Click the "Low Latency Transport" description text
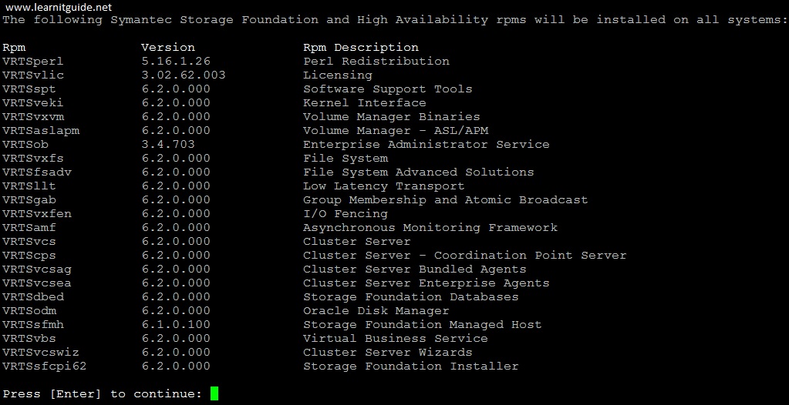This screenshot has width=789, height=405. click(x=383, y=186)
